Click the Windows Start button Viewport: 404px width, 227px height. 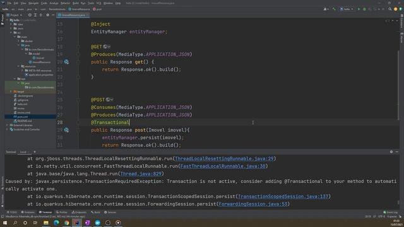tap(5, 223)
